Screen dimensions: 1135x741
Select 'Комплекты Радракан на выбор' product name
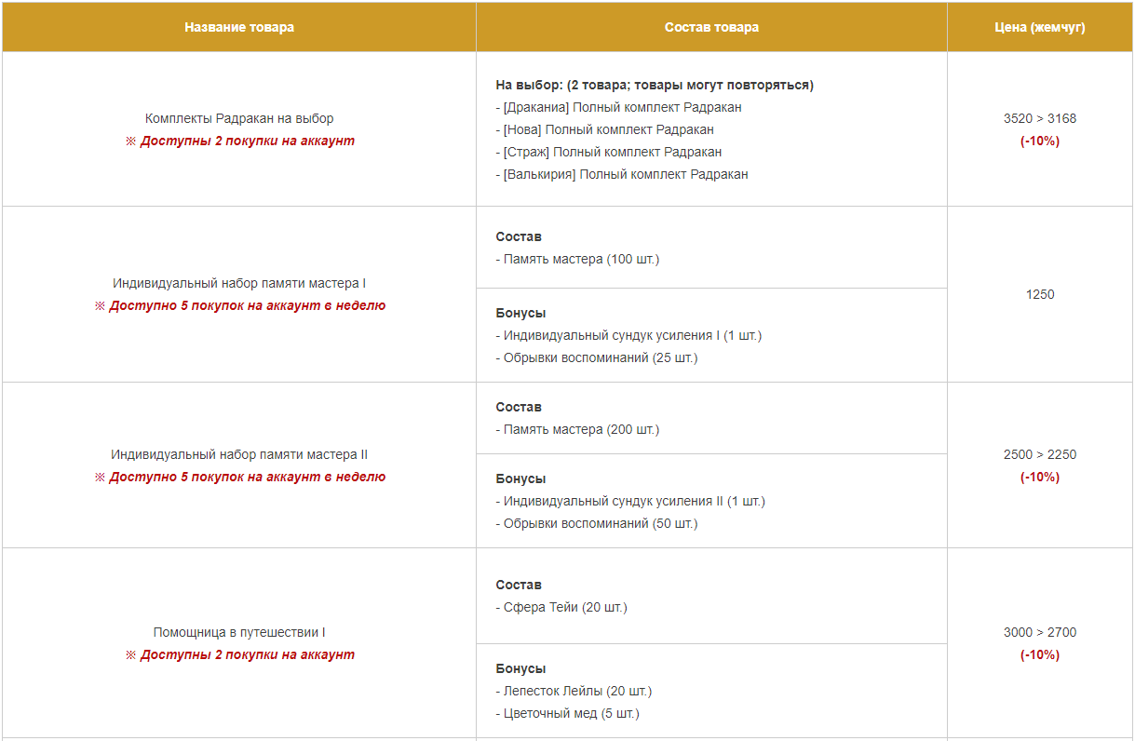click(239, 118)
